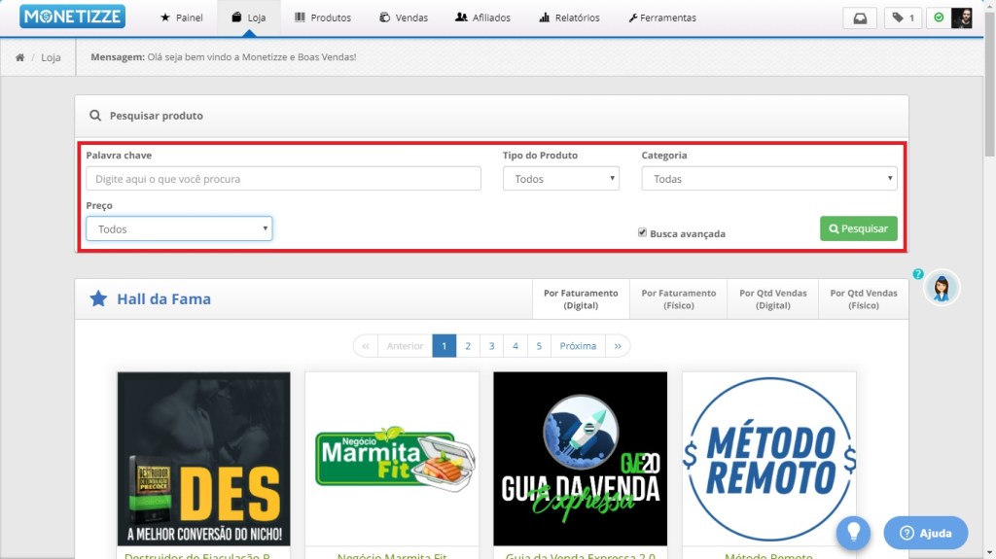Click the Monetizze logo
The height and width of the screenshot is (559, 996).
[71, 17]
